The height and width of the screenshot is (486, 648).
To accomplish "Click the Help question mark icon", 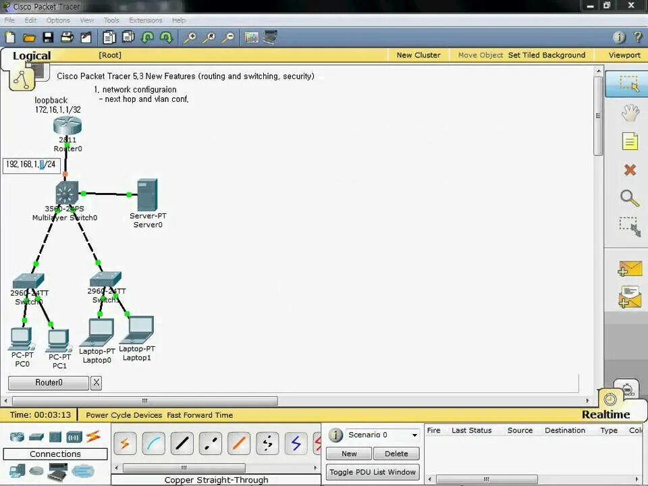I will pyautogui.click(x=638, y=37).
